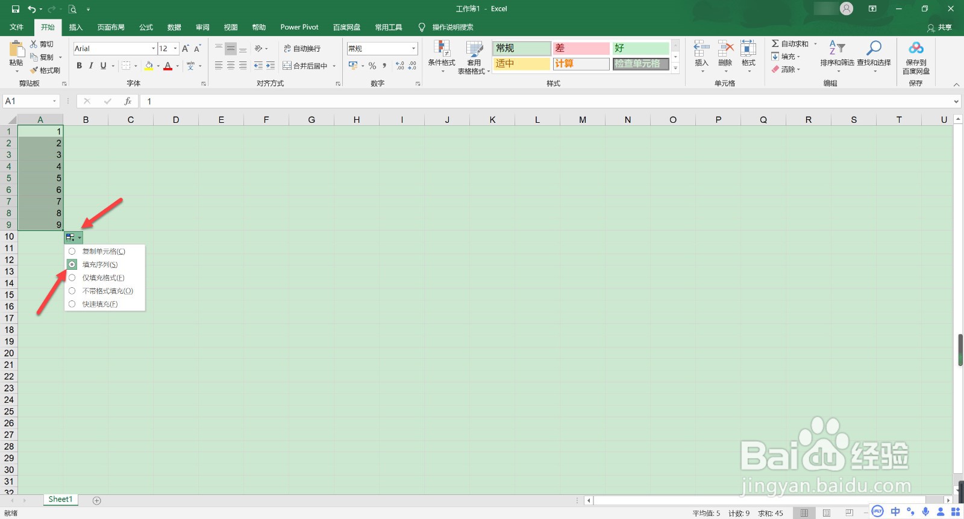Screen dimensions: 964x519
Task: Click the formula bar input showing 1
Action: [x=545, y=101]
